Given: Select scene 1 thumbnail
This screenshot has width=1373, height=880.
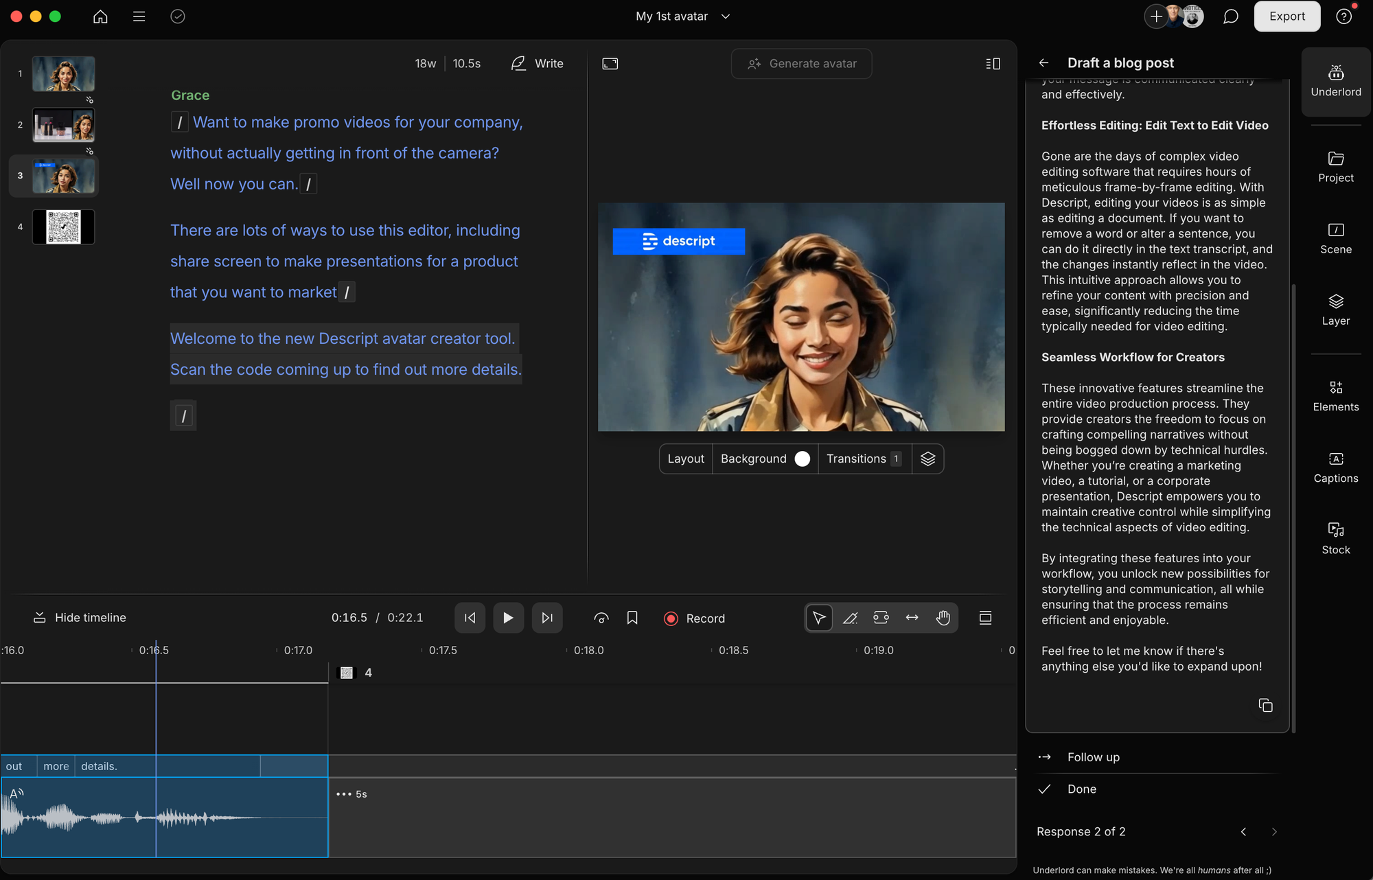Looking at the screenshot, I should click(64, 74).
